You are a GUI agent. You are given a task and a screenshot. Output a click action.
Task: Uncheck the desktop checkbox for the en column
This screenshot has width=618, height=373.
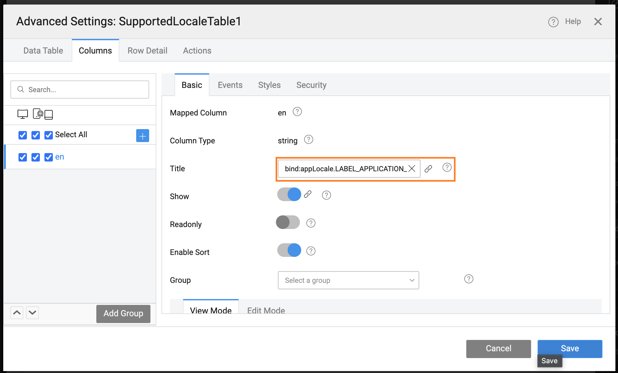[22, 157]
